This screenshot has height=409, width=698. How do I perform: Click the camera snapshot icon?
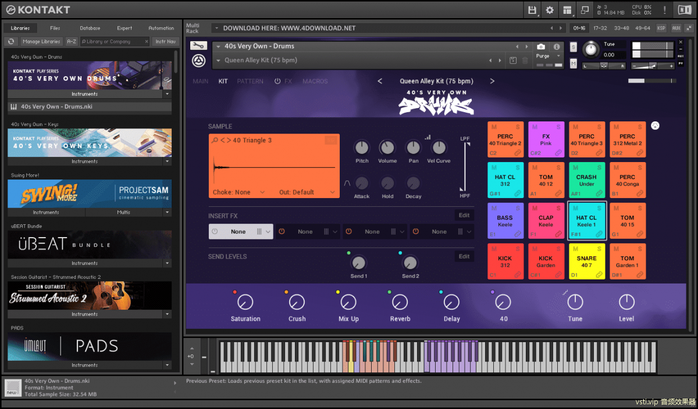[x=541, y=46]
